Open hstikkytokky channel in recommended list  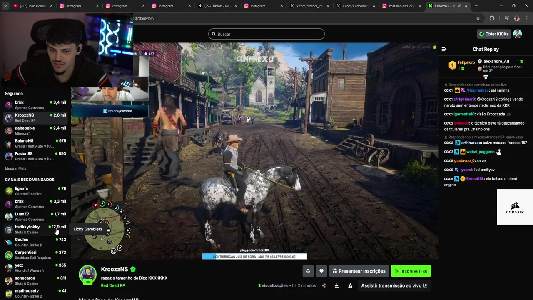(35, 230)
